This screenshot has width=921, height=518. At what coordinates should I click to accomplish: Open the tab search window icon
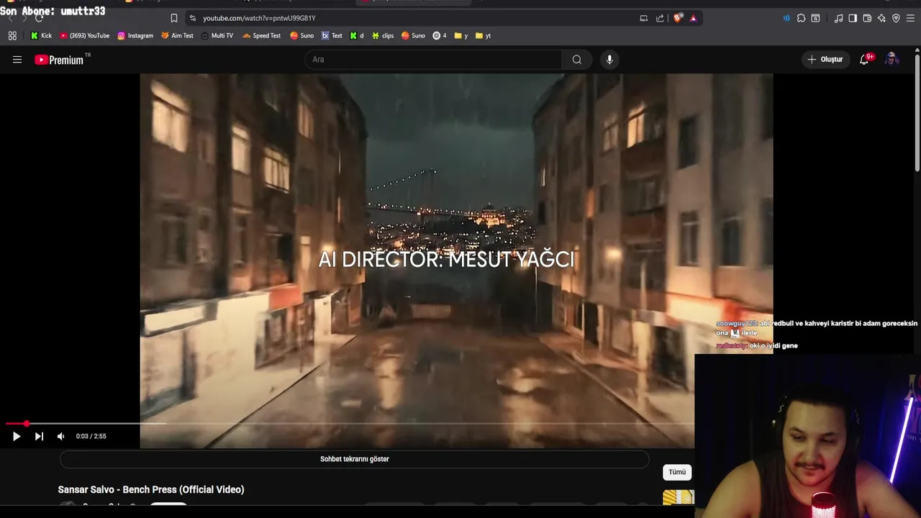pyautogui.click(x=815, y=18)
